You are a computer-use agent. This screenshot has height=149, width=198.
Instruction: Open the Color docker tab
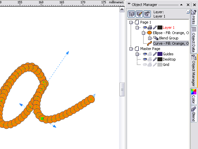click(x=194, y=96)
